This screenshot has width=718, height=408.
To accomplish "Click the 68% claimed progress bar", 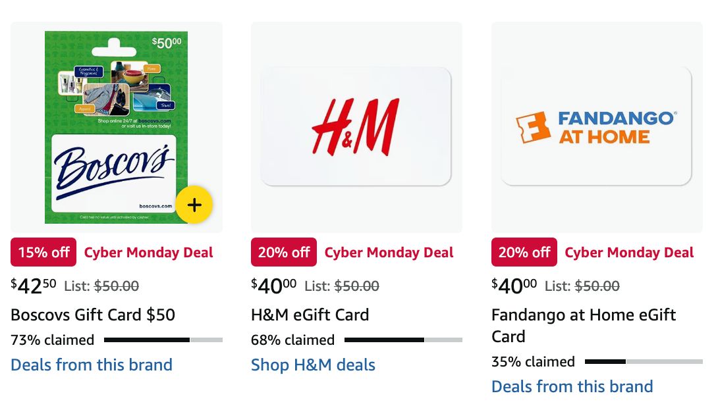I will (x=403, y=340).
